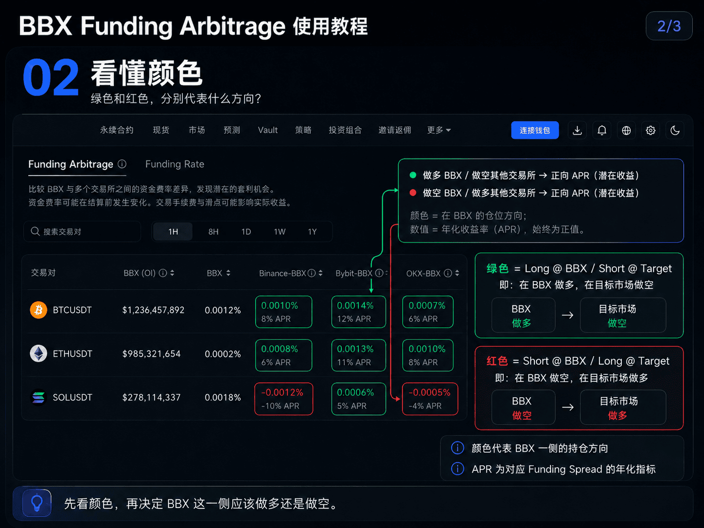704x528 pixels.
Task: Switch to the 1D timeframe
Action: pos(246,232)
